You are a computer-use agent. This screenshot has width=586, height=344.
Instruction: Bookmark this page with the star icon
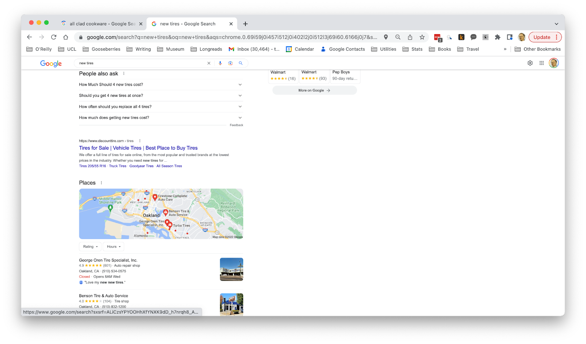point(422,37)
